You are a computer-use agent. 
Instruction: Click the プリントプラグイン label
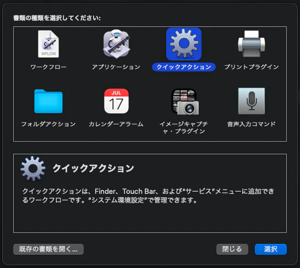point(252,67)
